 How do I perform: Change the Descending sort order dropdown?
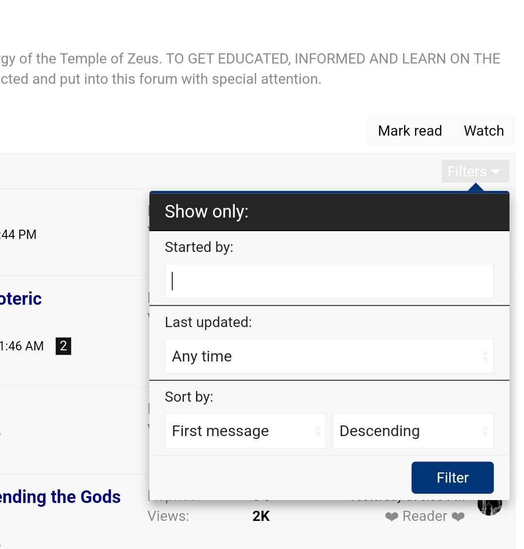tap(412, 431)
